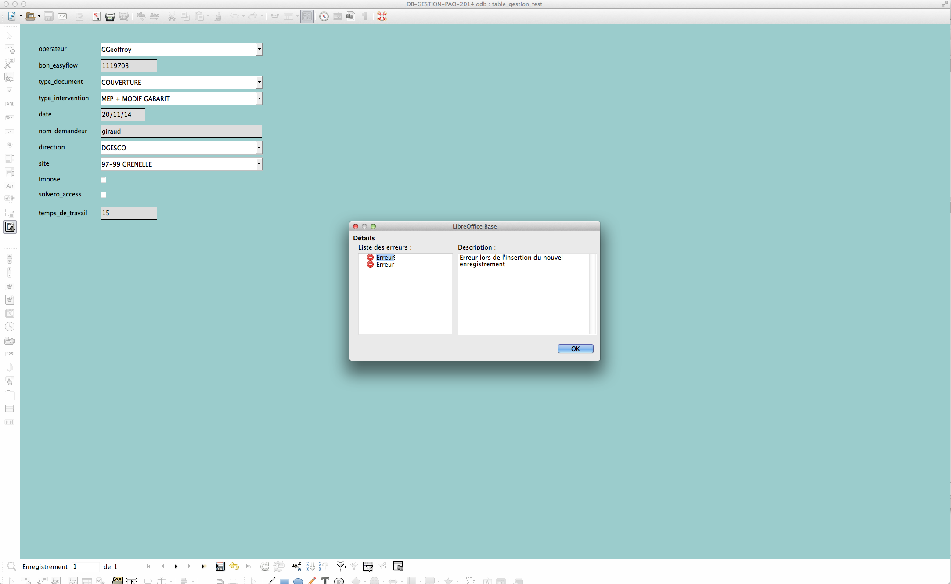
Task: Click the record number field
Action: click(x=86, y=566)
